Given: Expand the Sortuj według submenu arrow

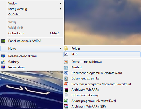Looking at the screenshot, I should [x=61, y=9].
